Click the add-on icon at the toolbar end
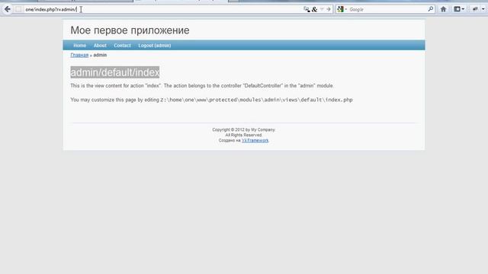This screenshot has width=488, height=274. pyautogui.click(x=475, y=9)
